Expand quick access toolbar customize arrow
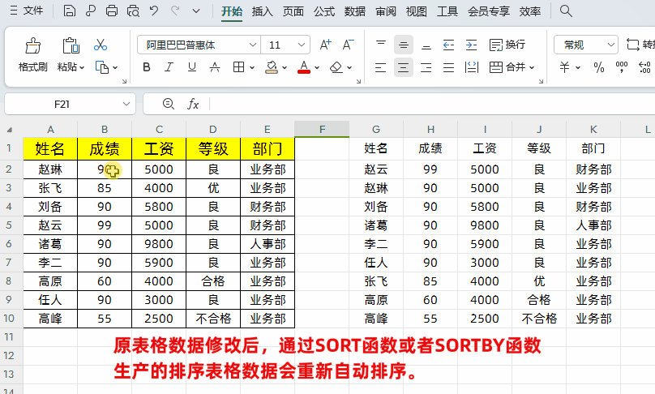Viewport: 655px width, 394px height. pos(196,11)
